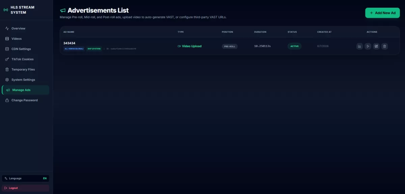
Task: Click the CREATED AT column header
Action: pyautogui.click(x=324, y=32)
